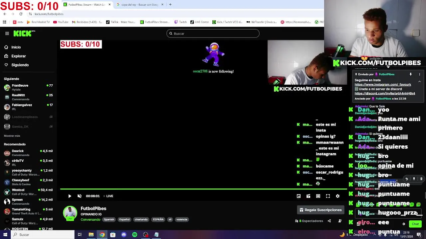
Task: Open the Discord invite link in pinned message
Action: tap(385, 94)
